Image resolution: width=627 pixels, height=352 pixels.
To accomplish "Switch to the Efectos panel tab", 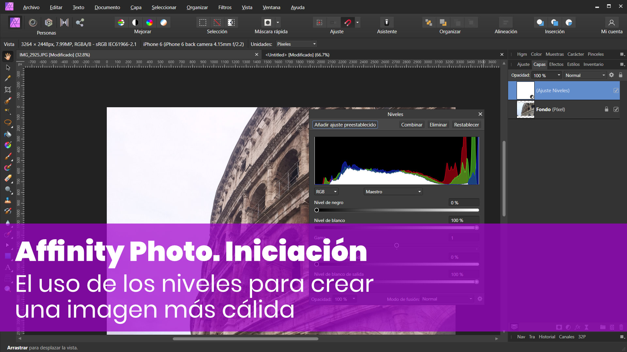I will (x=556, y=64).
